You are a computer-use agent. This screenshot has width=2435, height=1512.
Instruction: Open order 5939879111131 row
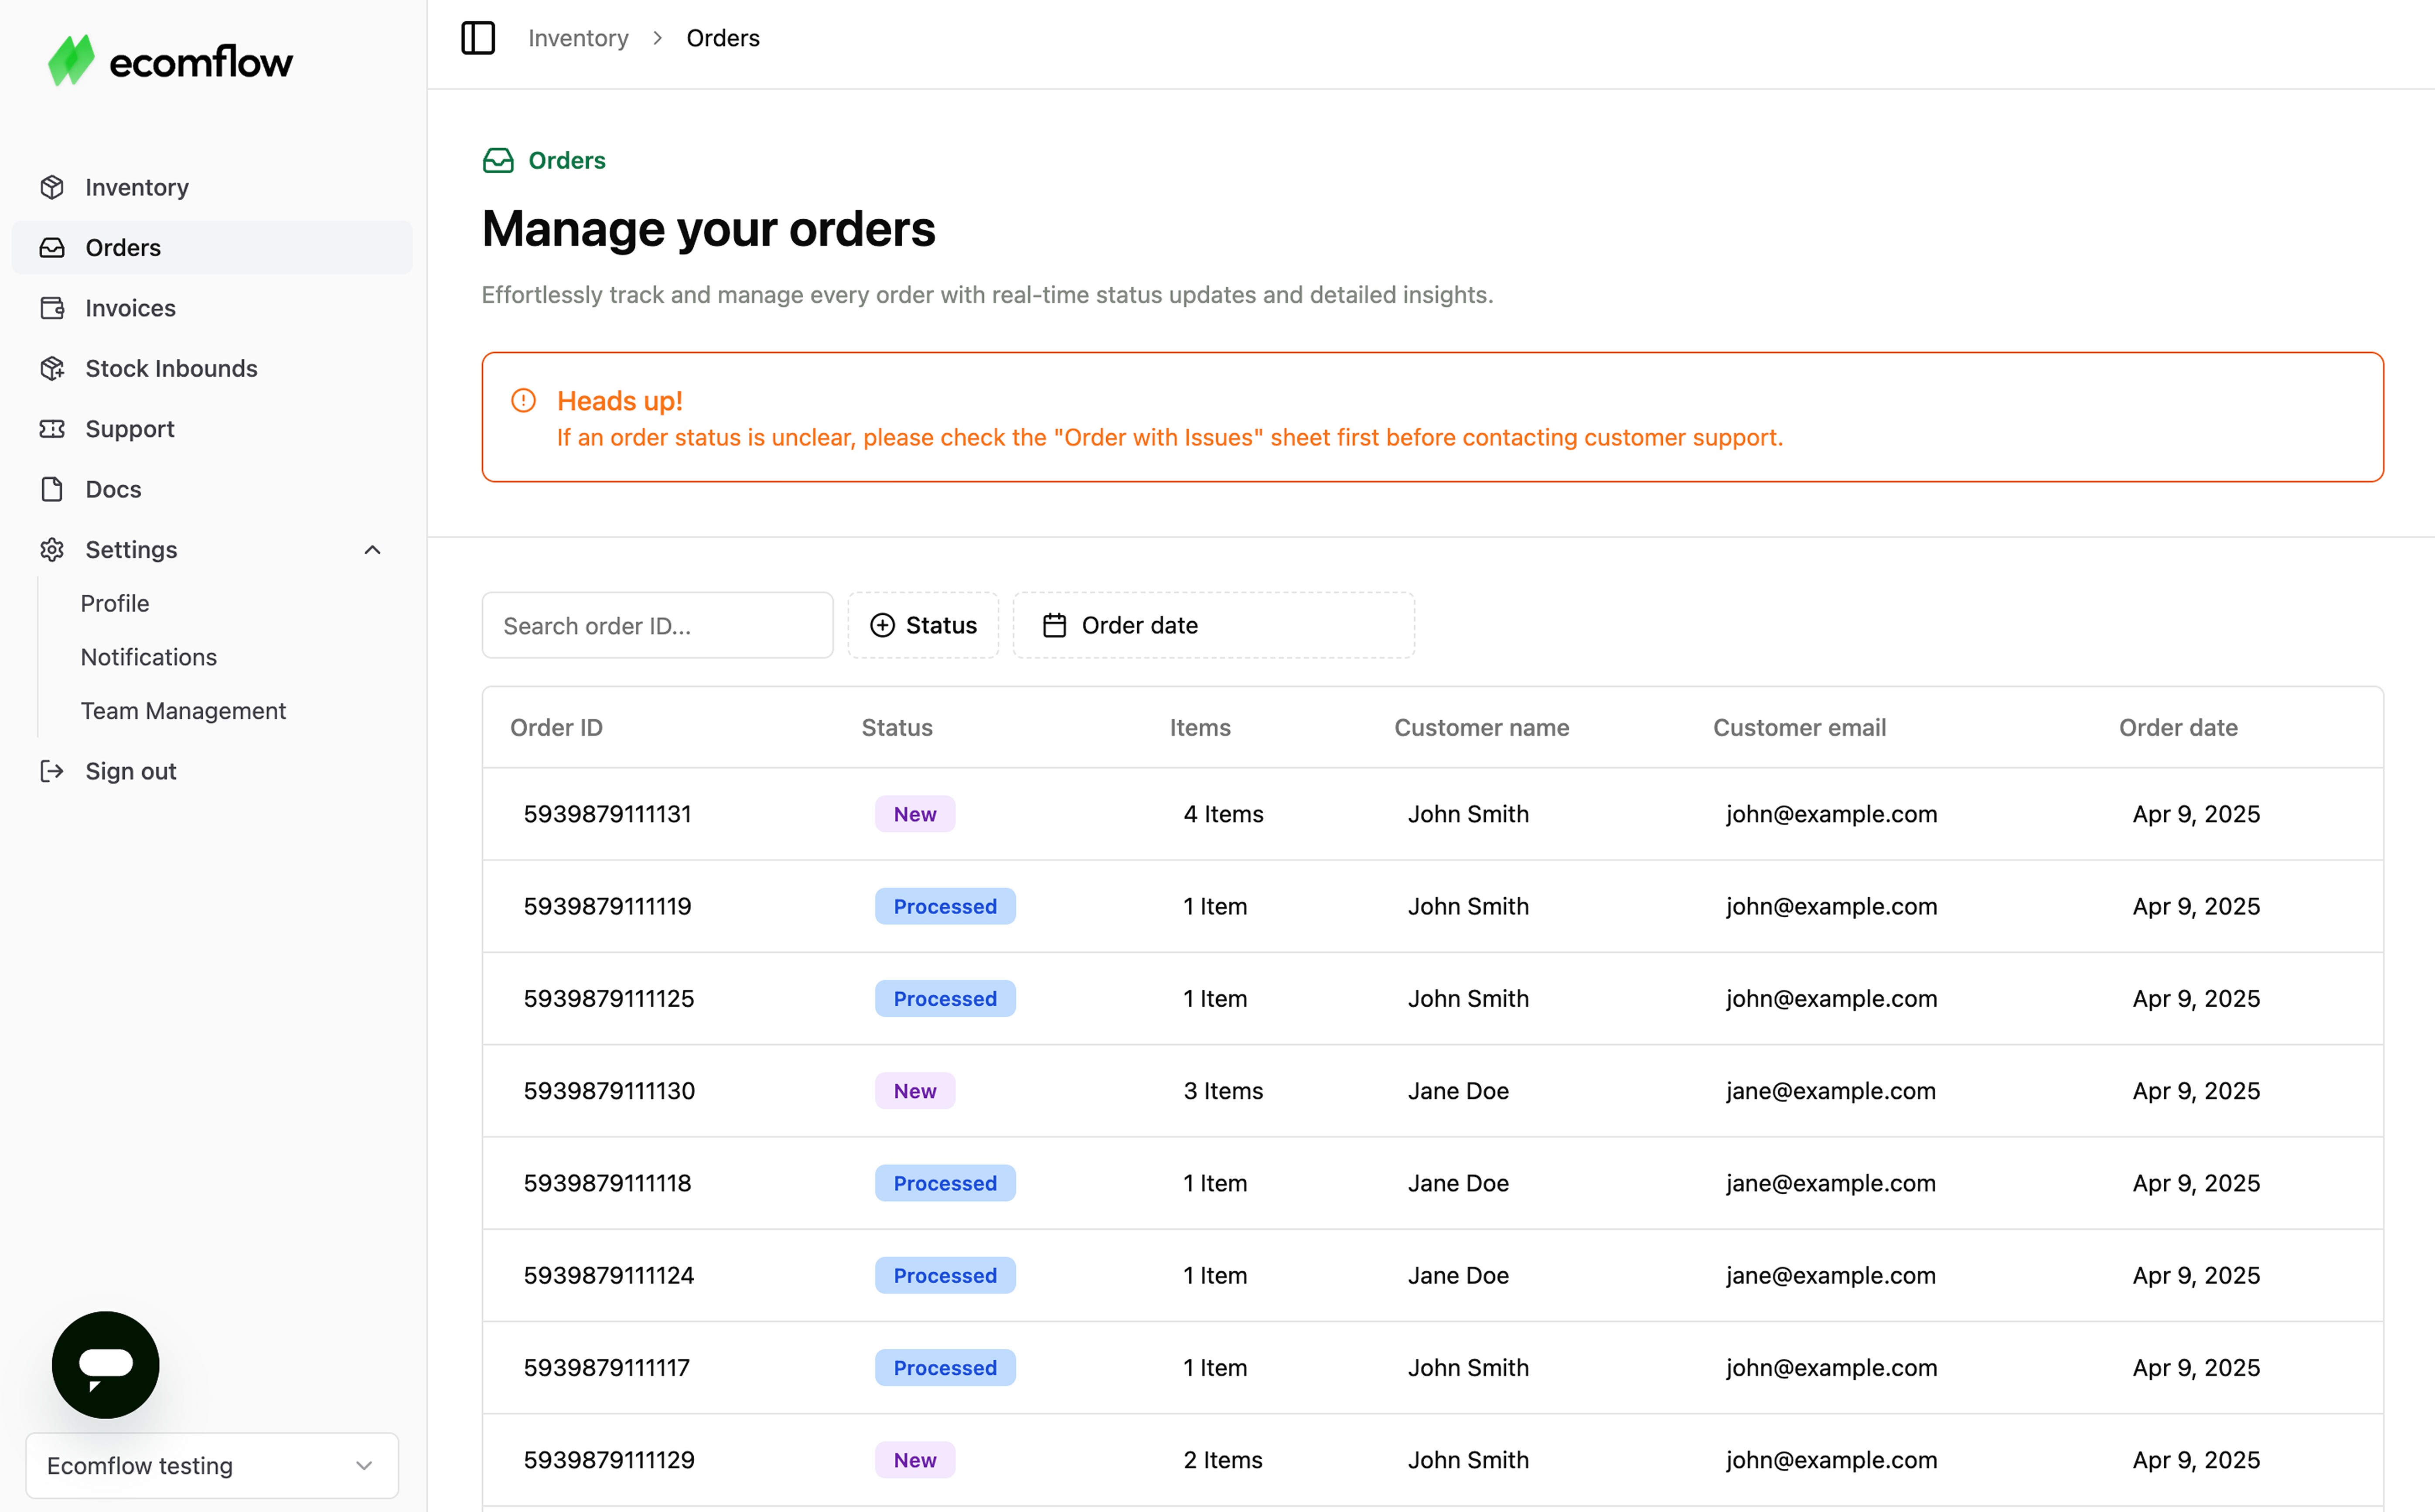tap(607, 814)
